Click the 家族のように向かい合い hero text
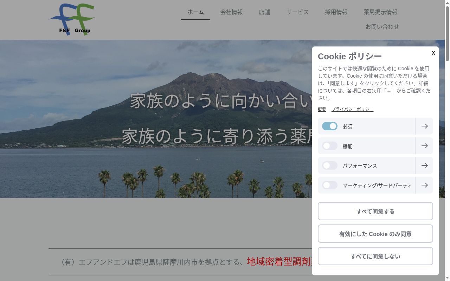Image resolution: width=450 pixels, height=281 pixels. click(221, 101)
